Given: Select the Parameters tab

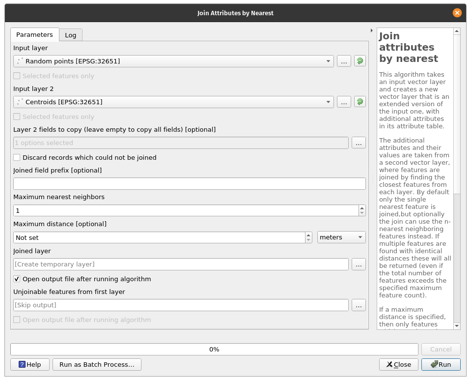Looking at the screenshot, I should pos(34,35).
